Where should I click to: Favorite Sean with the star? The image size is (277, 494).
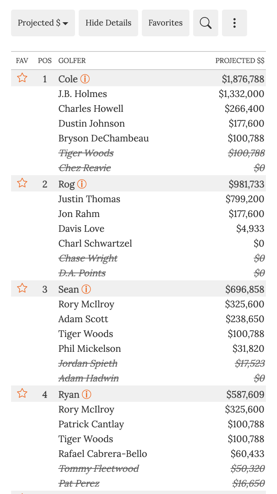[22, 288]
